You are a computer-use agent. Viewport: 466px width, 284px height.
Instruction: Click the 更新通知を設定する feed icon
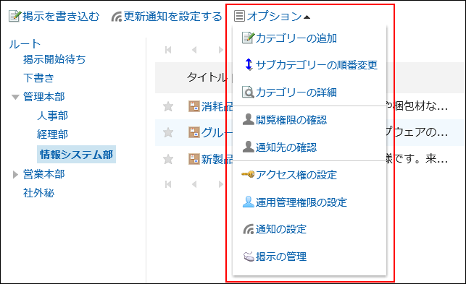coord(117,17)
